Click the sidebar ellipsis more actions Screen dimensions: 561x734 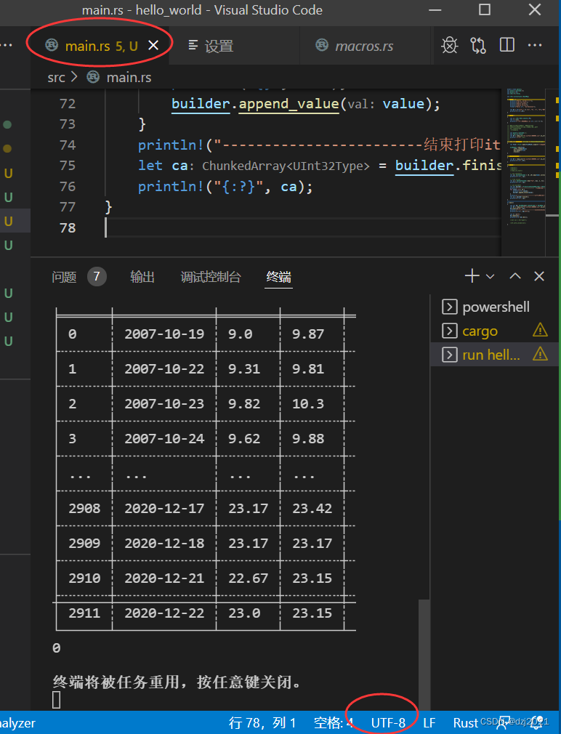[x=7, y=45]
